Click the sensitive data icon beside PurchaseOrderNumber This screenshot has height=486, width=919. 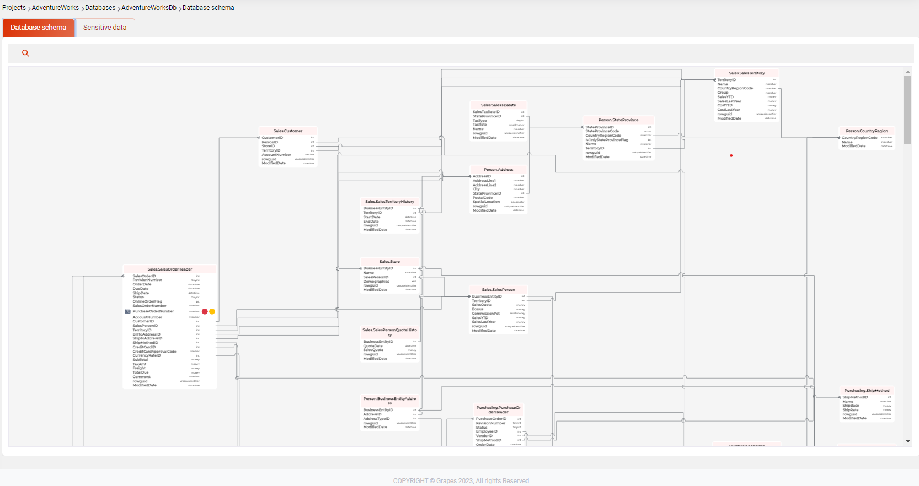128,311
